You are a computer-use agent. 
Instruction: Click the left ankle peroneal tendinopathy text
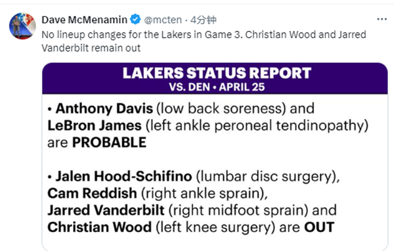(257, 126)
